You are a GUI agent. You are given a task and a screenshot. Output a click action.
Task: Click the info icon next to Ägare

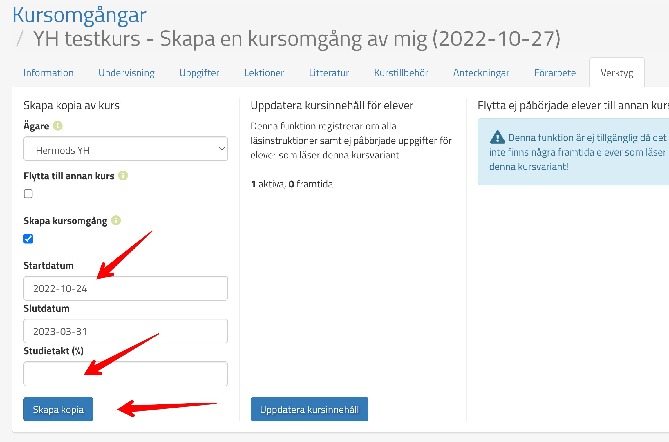[x=57, y=126]
